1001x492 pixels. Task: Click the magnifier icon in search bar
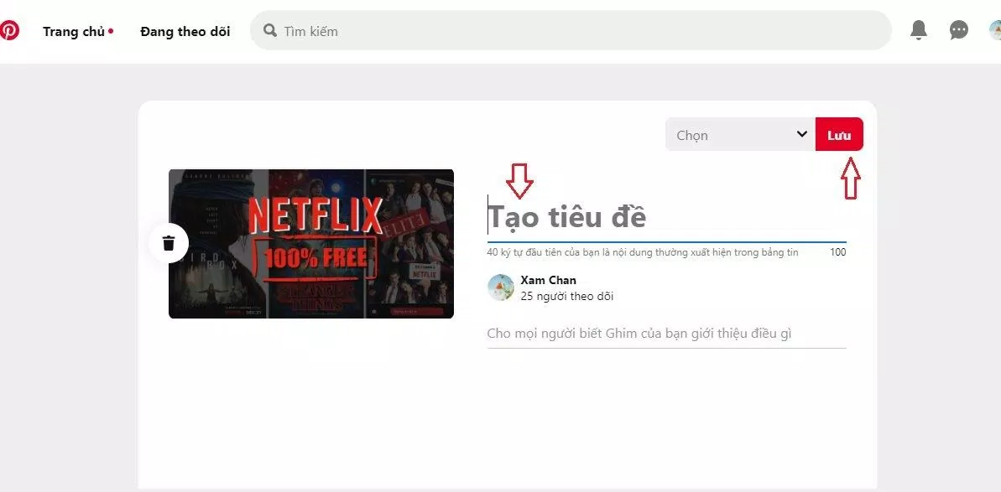[270, 30]
